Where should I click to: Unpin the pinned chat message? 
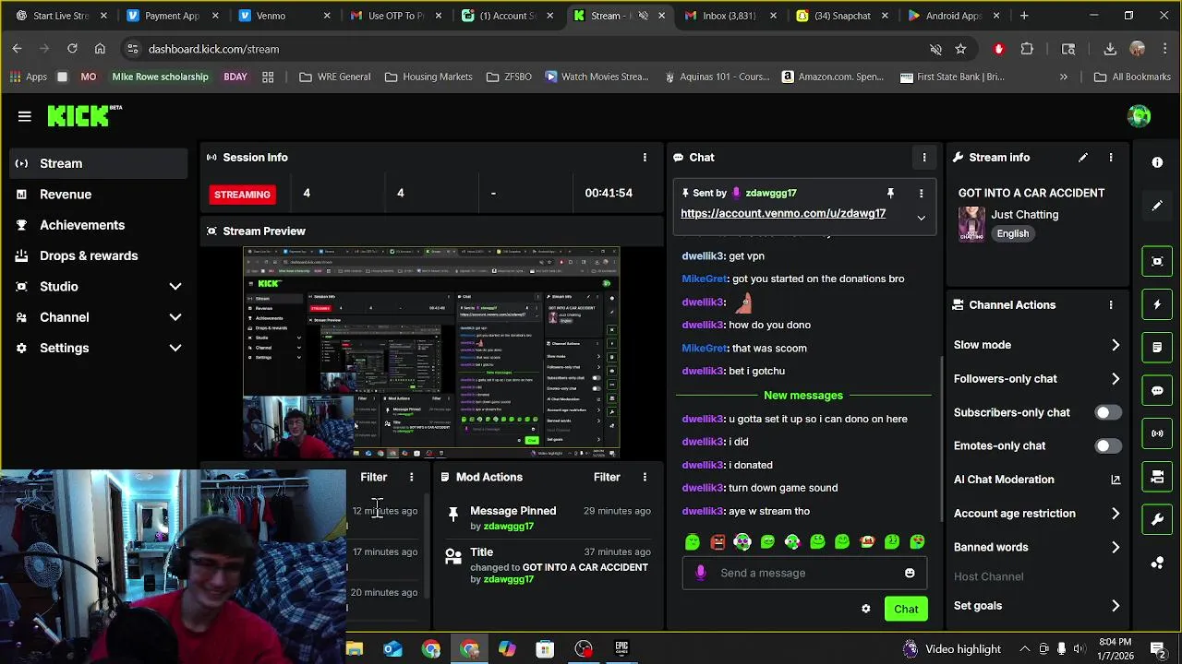pos(890,193)
